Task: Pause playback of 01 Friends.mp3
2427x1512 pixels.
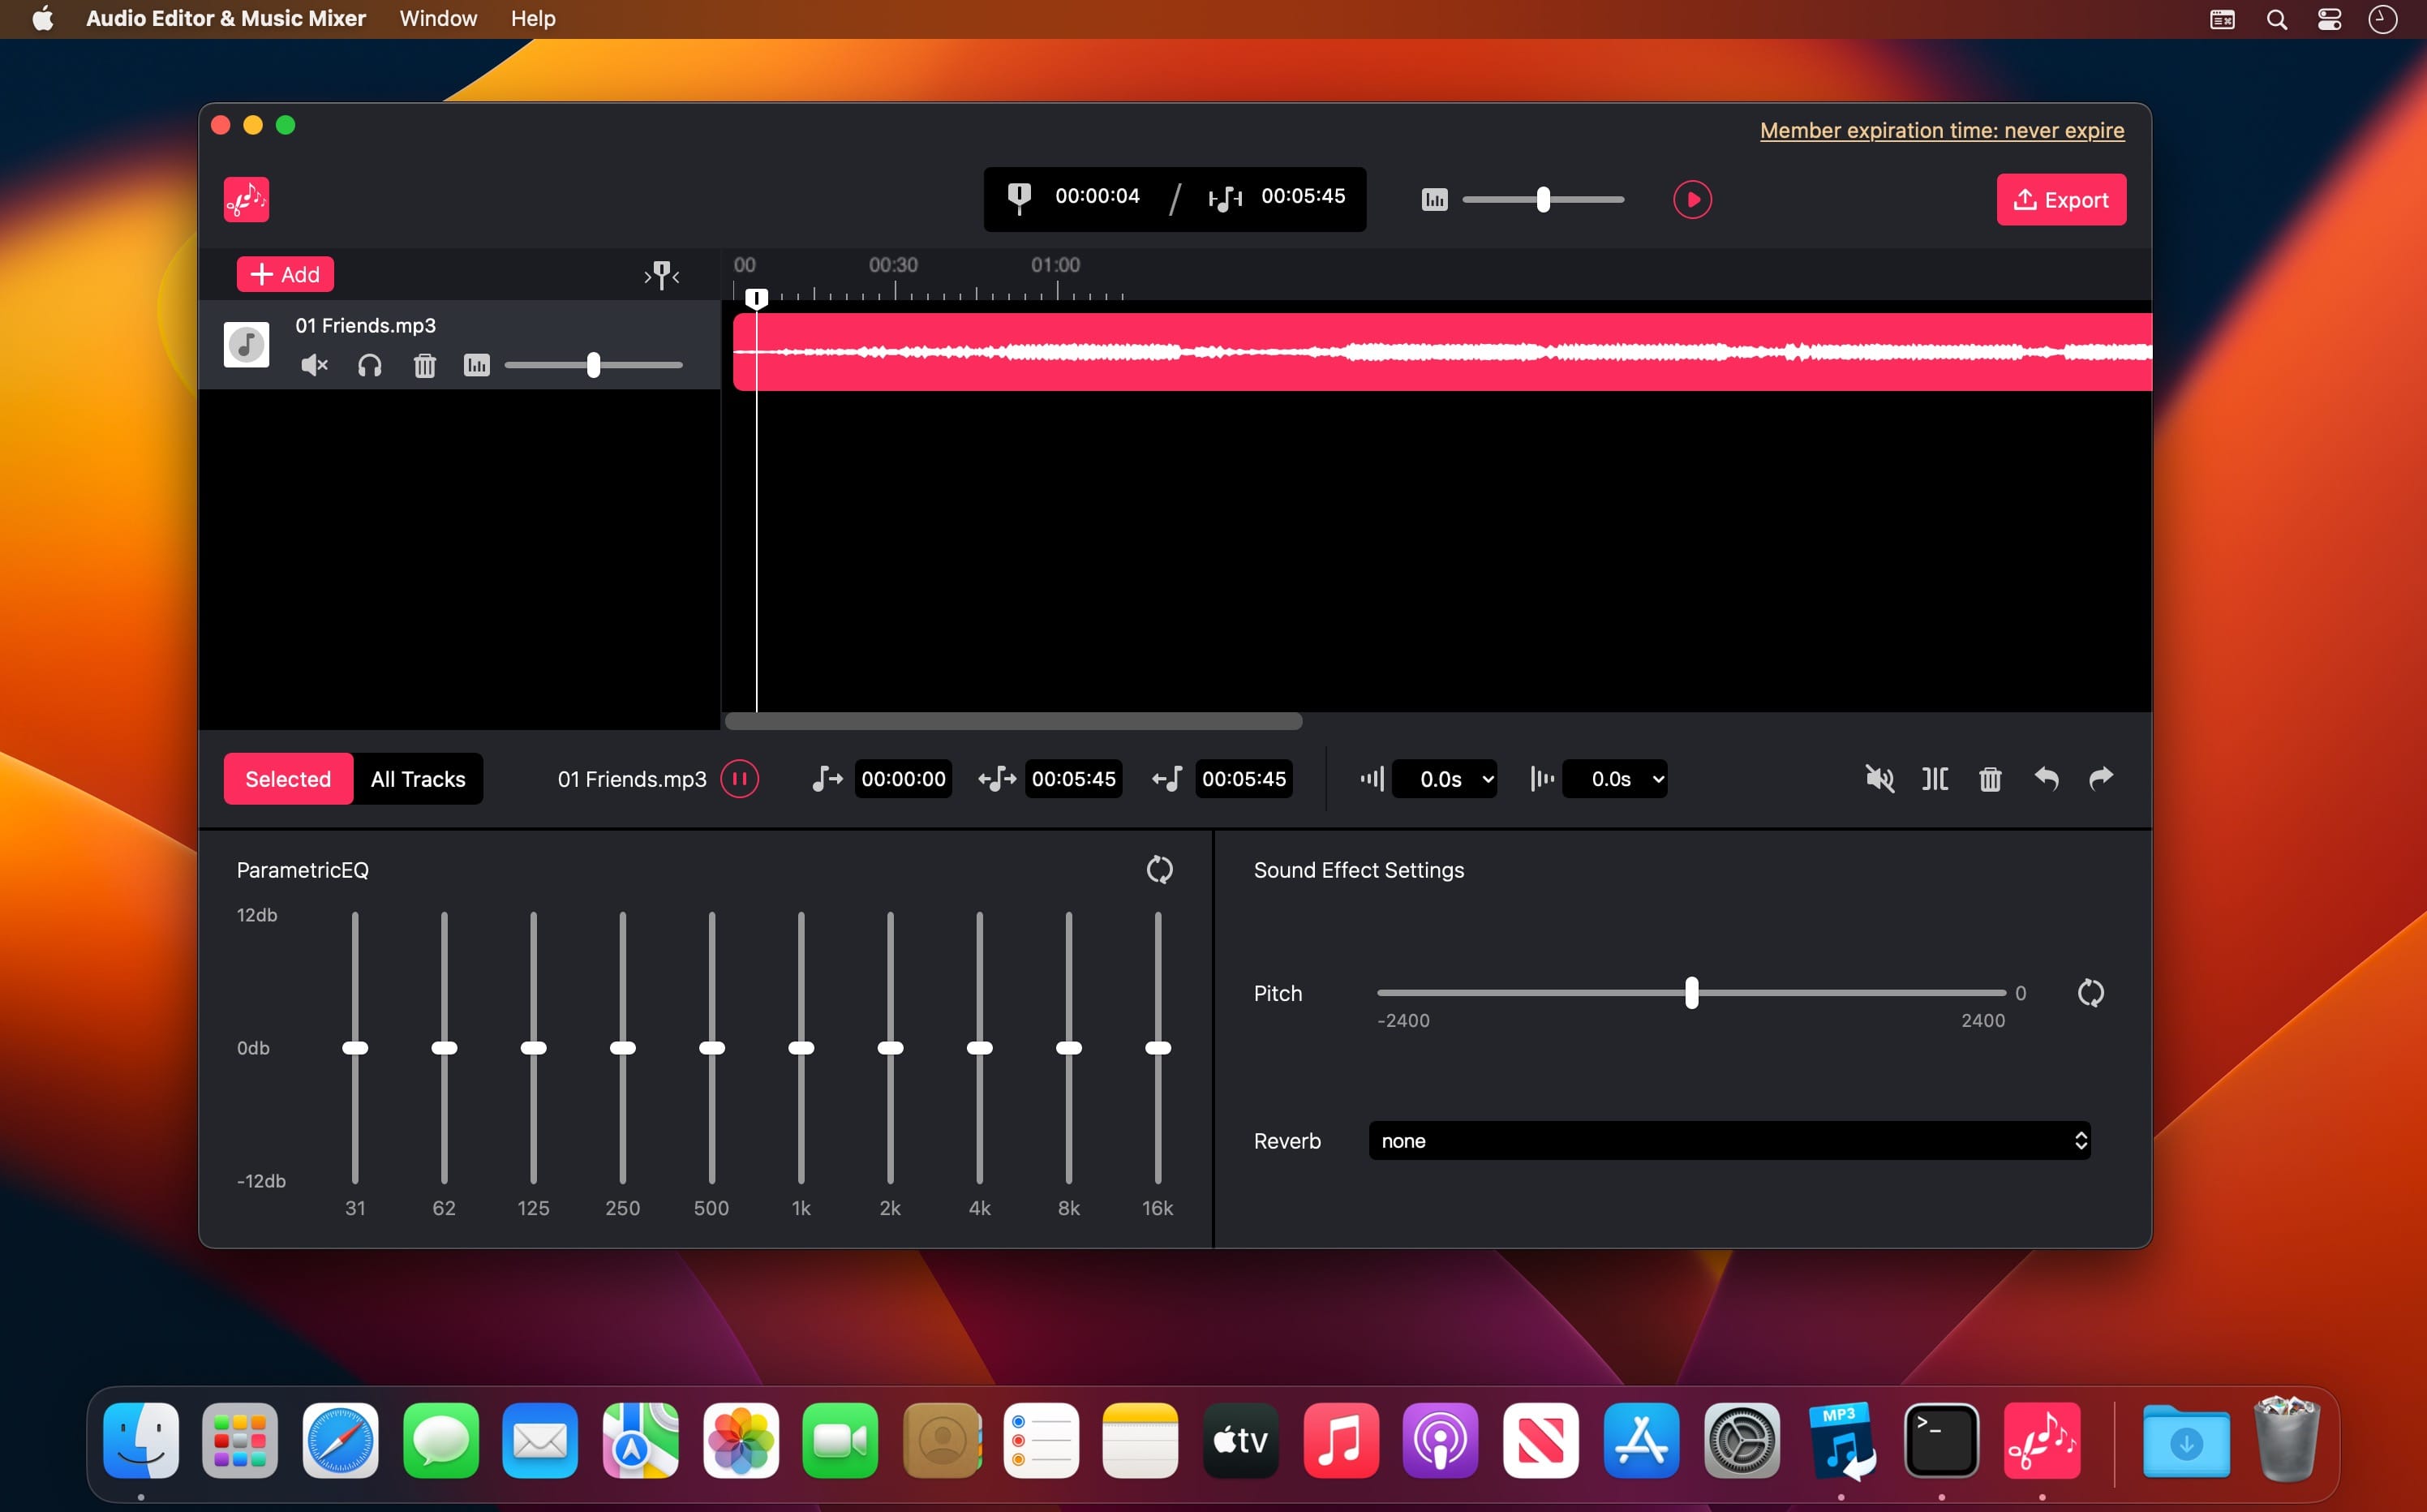Action: (740, 779)
